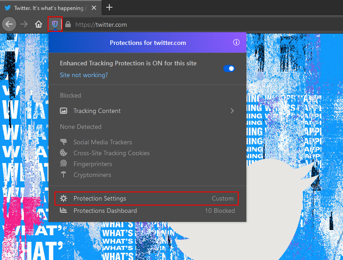
Task: Open a new tab with plus button
Action: [109, 7]
